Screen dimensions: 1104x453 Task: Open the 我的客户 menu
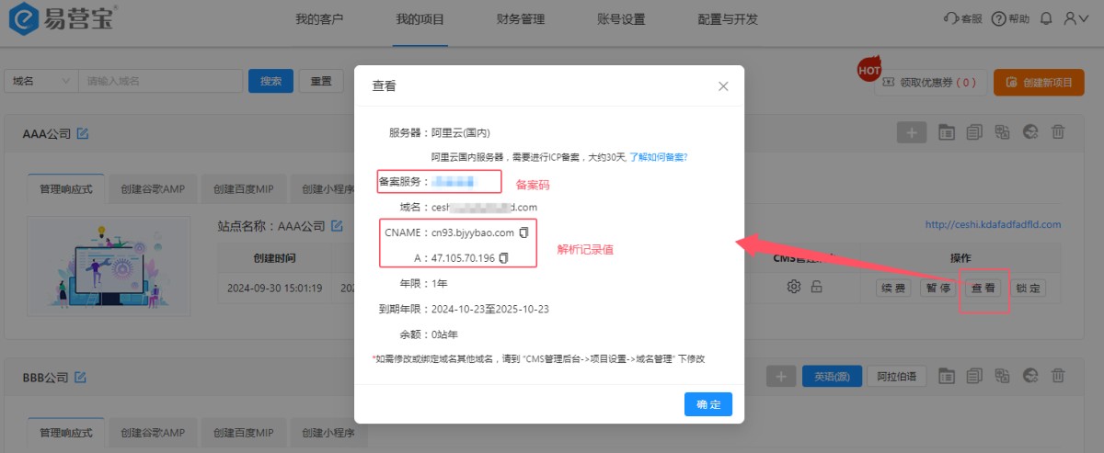tap(319, 18)
